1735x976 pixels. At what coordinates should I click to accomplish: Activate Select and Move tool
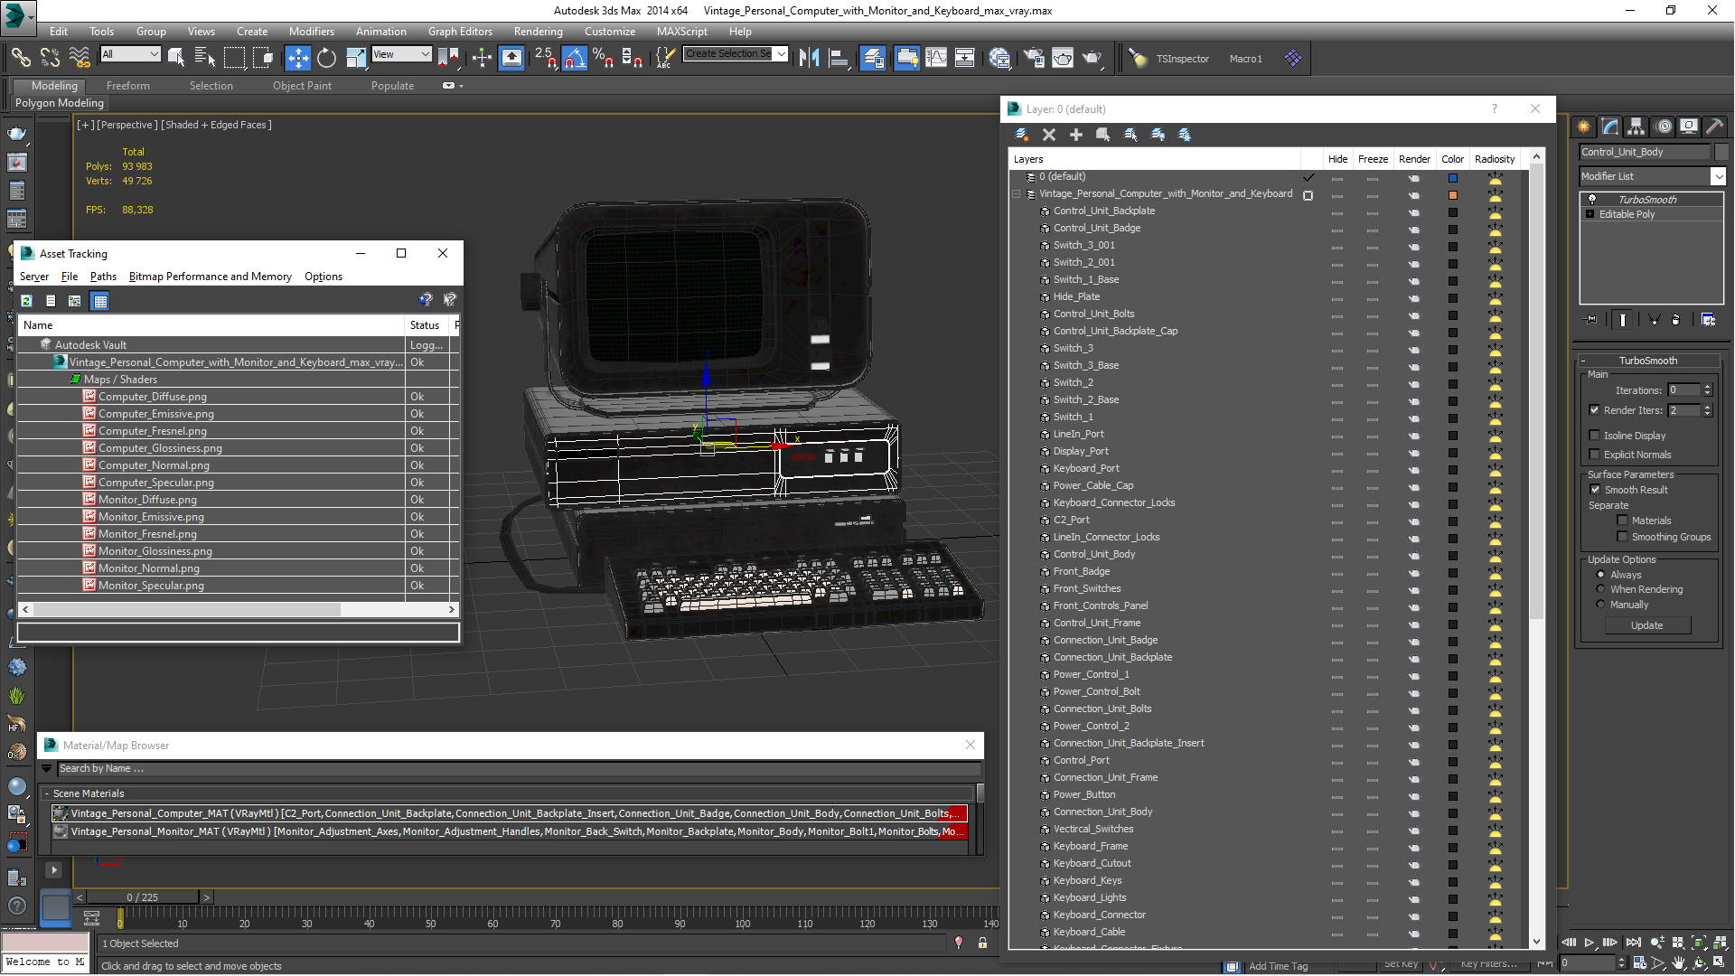[x=297, y=58]
